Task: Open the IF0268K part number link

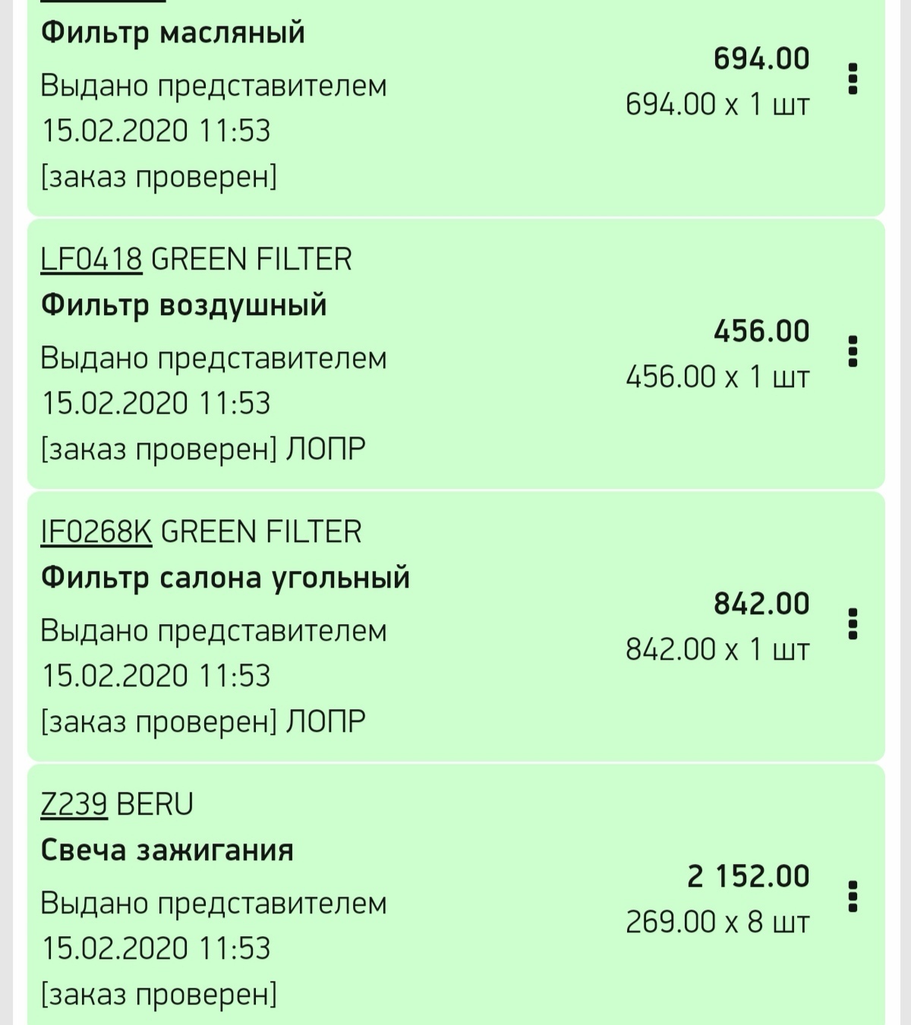Action: (x=96, y=532)
